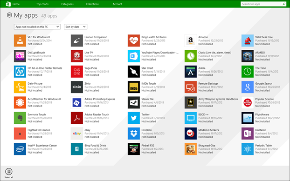Click the Bhagavad Gita app title
This screenshot has width=290, height=181.
(x=207, y=146)
